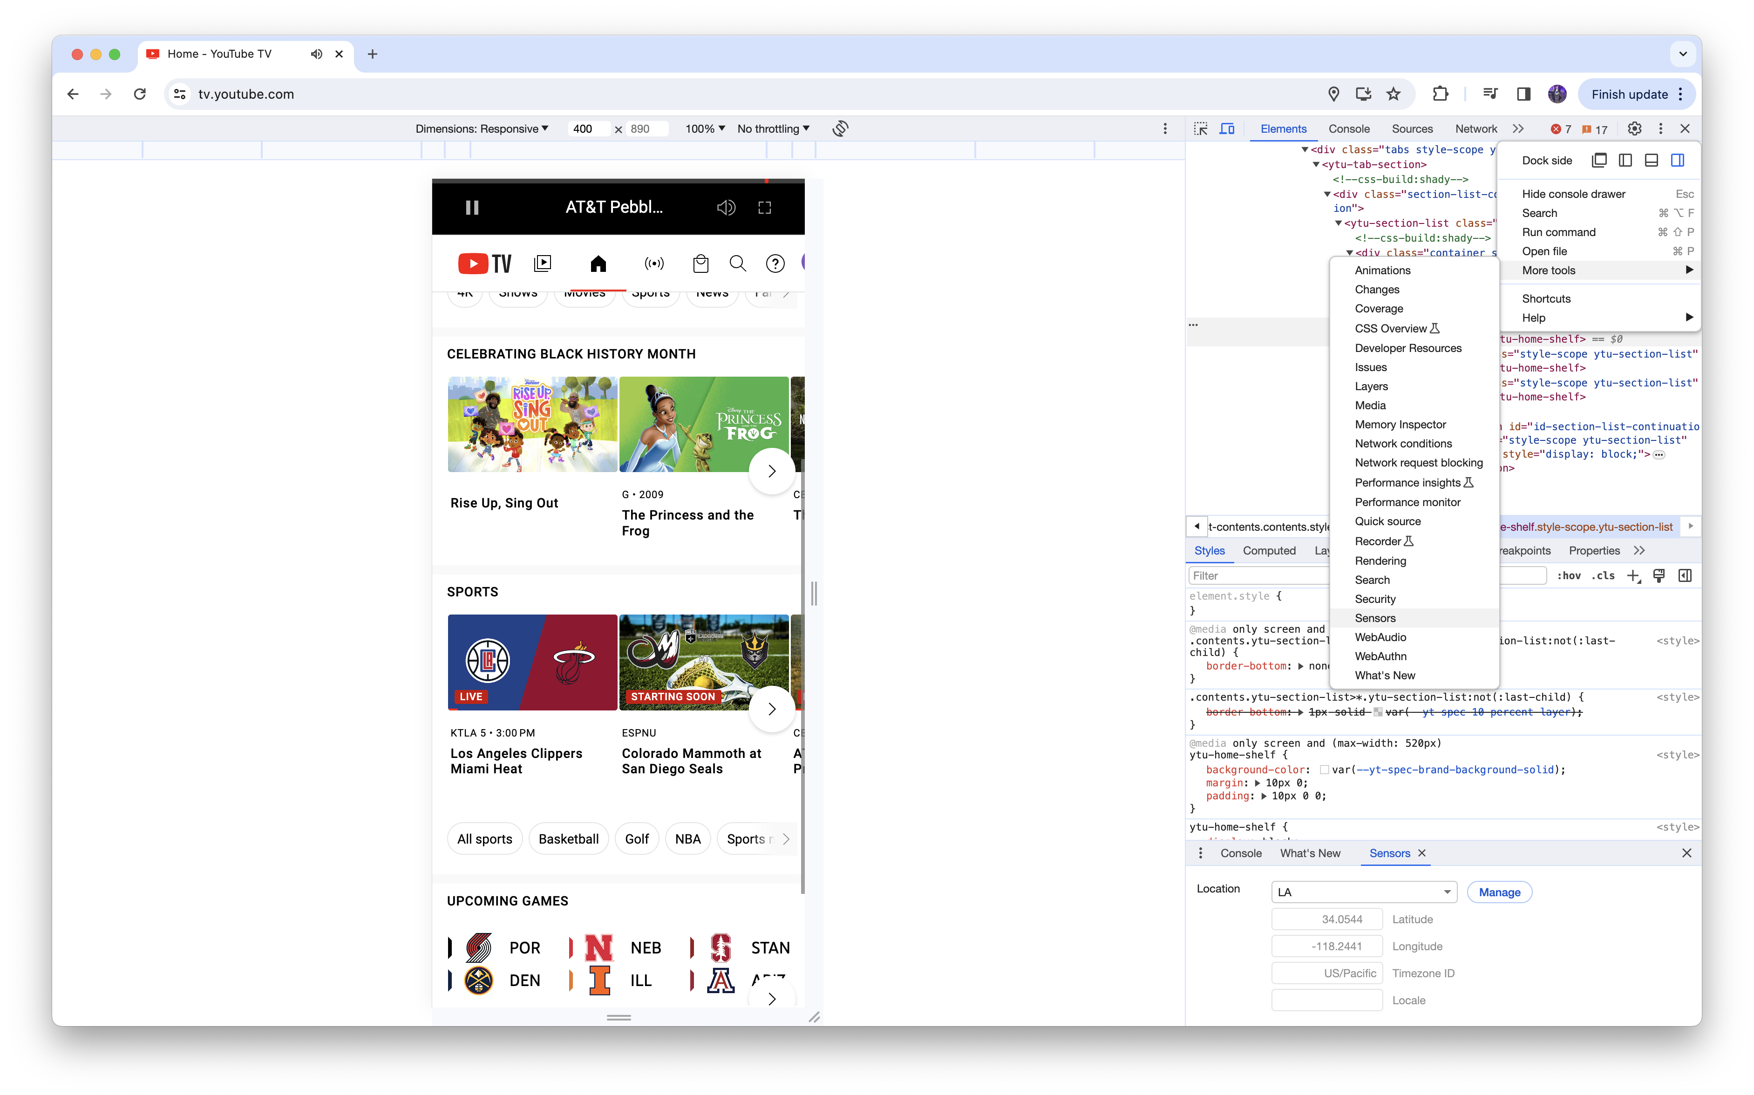Open Network conditions tool
Image resolution: width=1754 pixels, height=1095 pixels.
point(1414,444)
